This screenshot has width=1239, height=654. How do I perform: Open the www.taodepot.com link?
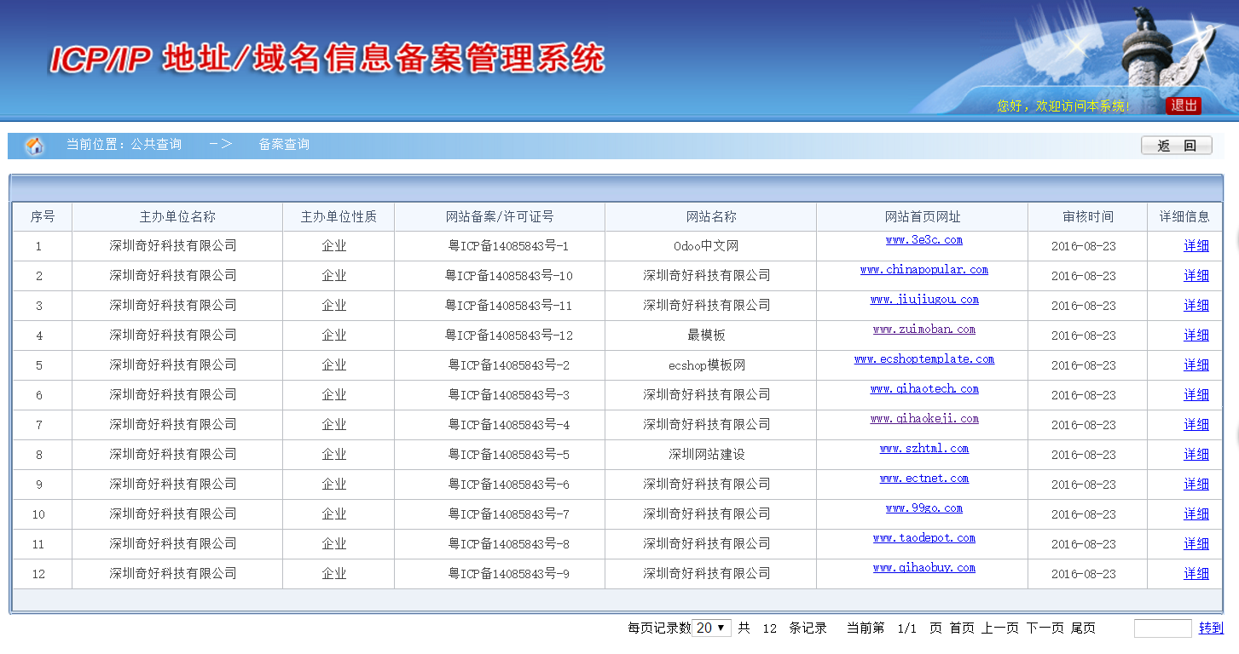coord(924,538)
